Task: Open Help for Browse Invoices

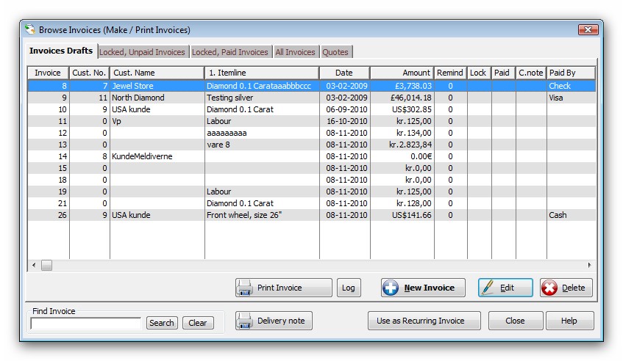Action: [x=569, y=321]
